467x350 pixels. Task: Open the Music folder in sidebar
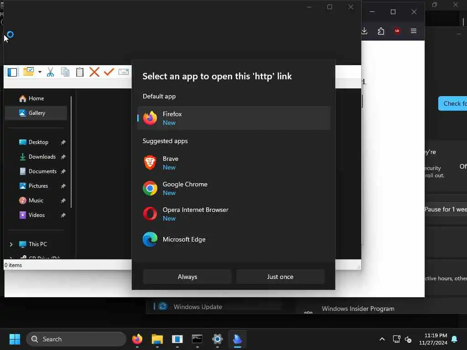pyautogui.click(x=36, y=201)
